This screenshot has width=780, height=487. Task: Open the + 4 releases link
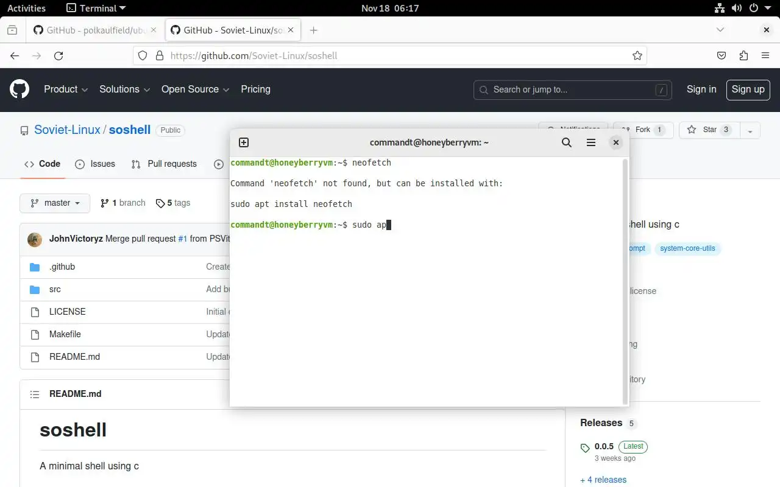(x=603, y=480)
